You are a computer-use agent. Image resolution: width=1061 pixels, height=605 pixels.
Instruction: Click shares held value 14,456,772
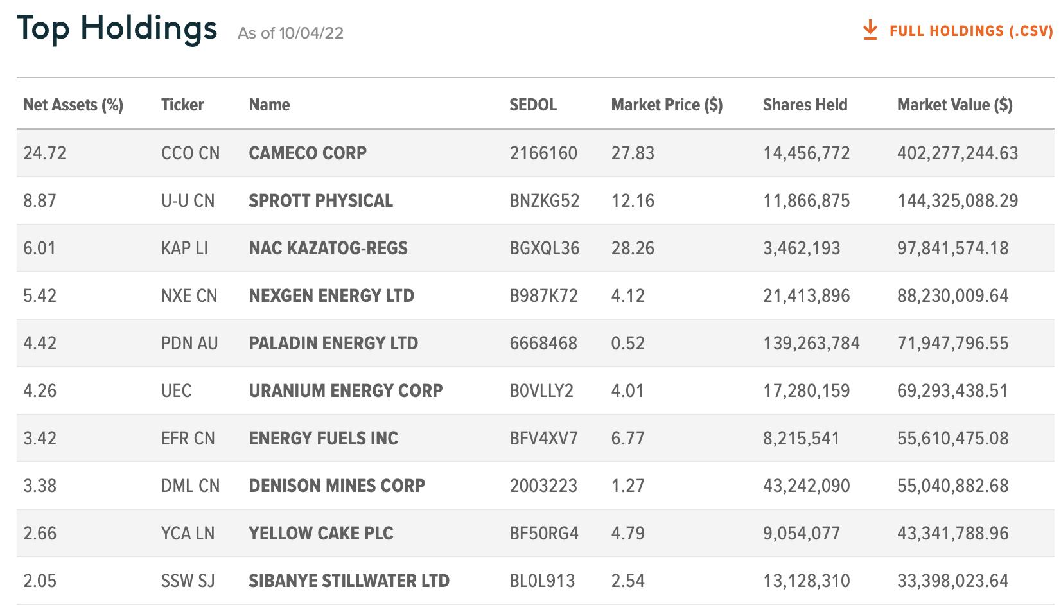click(806, 153)
